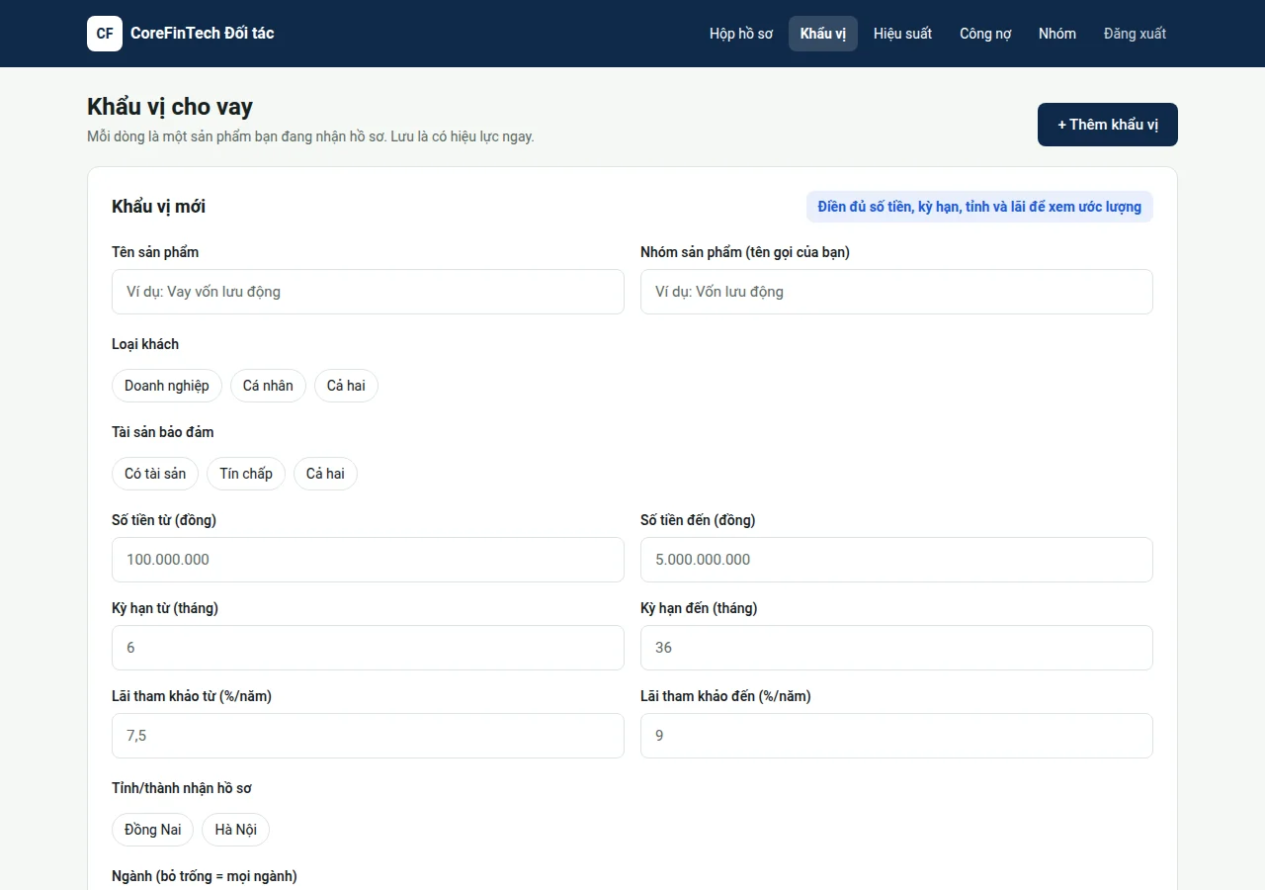This screenshot has width=1265, height=890.
Task: Click the Đăng xuất link
Action: (x=1135, y=34)
